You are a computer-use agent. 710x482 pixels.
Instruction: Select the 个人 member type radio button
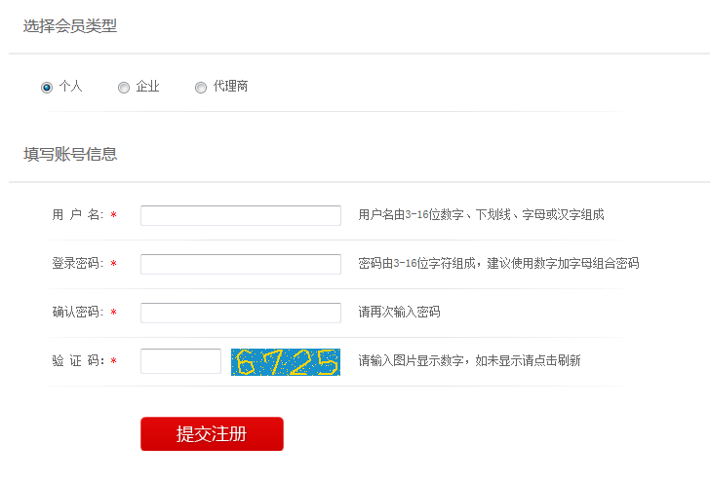point(47,88)
